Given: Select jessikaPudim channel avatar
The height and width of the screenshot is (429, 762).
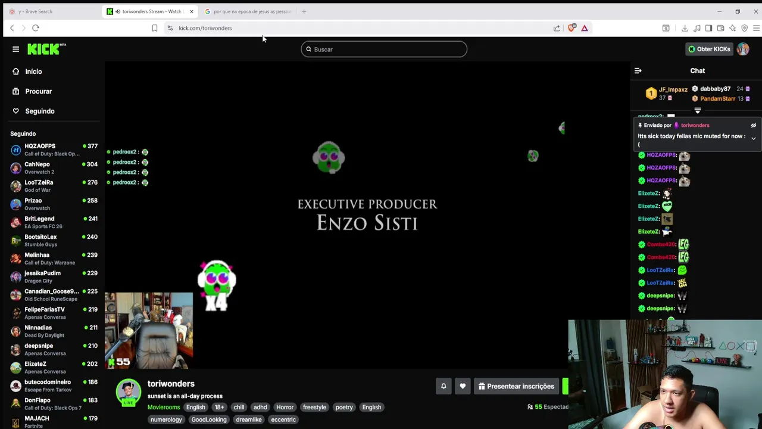Looking at the screenshot, I should click(x=15, y=277).
